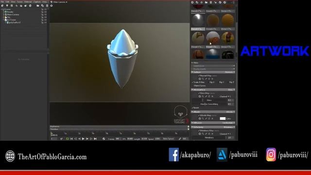Open the Capture menu
311x175 pixels.
[37, 2]
